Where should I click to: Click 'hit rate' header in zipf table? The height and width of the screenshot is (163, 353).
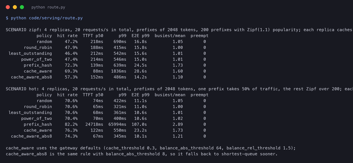pyautogui.click(x=67, y=36)
